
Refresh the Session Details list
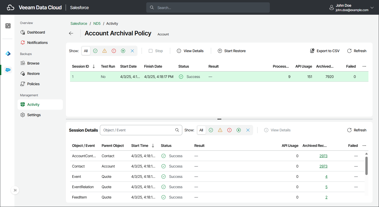coord(357,130)
